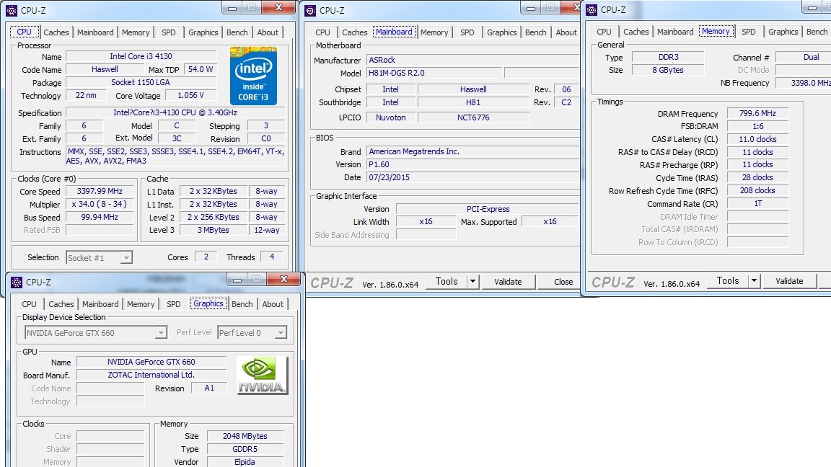Click the Core Speed value "3397.99 MHz"
The width and height of the screenshot is (831, 467).
[x=100, y=191]
